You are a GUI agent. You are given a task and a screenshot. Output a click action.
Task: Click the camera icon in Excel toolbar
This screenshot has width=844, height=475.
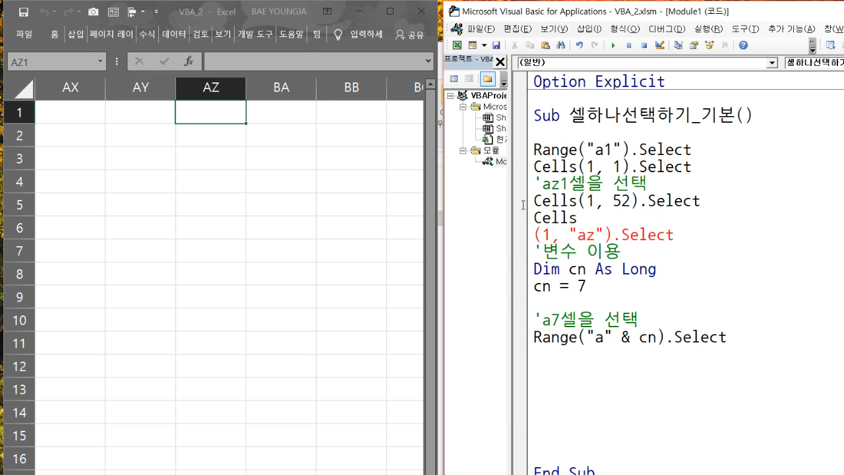pos(94,12)
